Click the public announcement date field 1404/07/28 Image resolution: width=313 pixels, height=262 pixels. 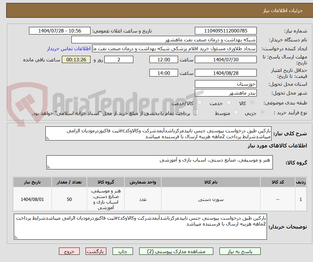[60, 31]
